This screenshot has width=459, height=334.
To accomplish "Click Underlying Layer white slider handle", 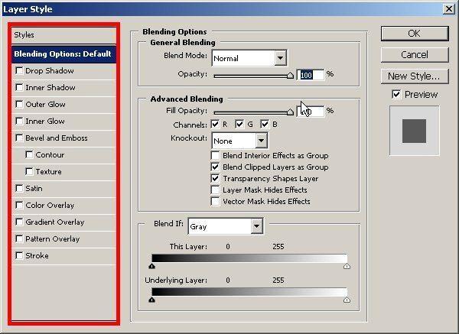I will point(347,300).
